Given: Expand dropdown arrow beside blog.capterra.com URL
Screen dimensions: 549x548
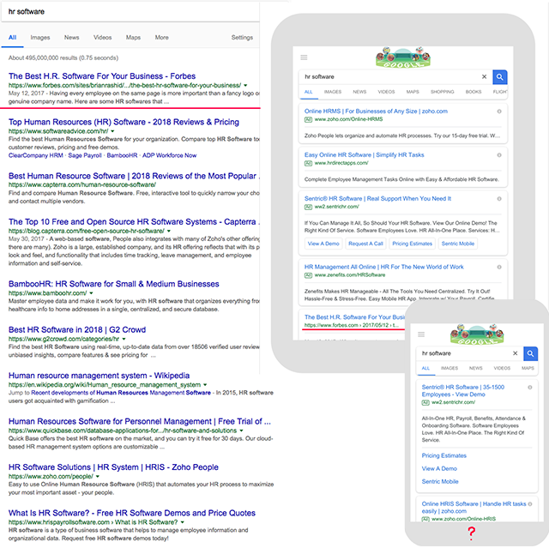Looking at the screenshot, I should 169,231.
